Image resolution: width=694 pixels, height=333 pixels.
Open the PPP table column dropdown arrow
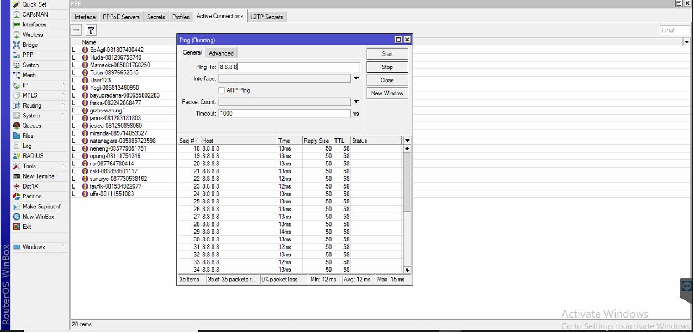tap(687, 42)
